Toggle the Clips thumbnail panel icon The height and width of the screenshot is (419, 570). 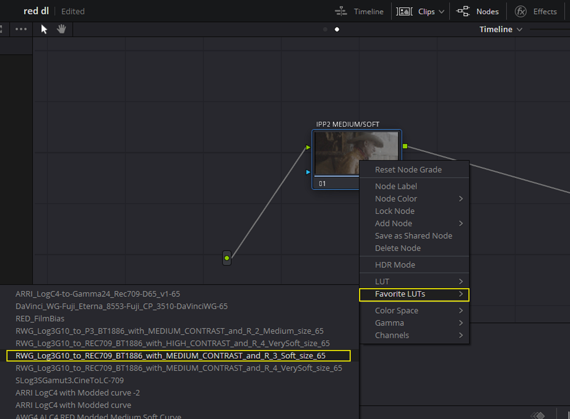pyautogui.click(x=404, y=12)
